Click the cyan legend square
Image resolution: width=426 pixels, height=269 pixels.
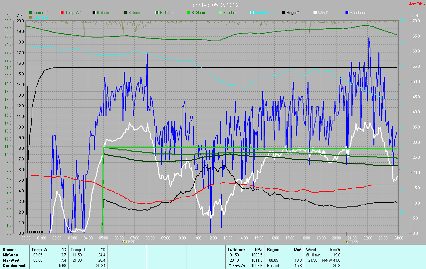click(252, 13)
